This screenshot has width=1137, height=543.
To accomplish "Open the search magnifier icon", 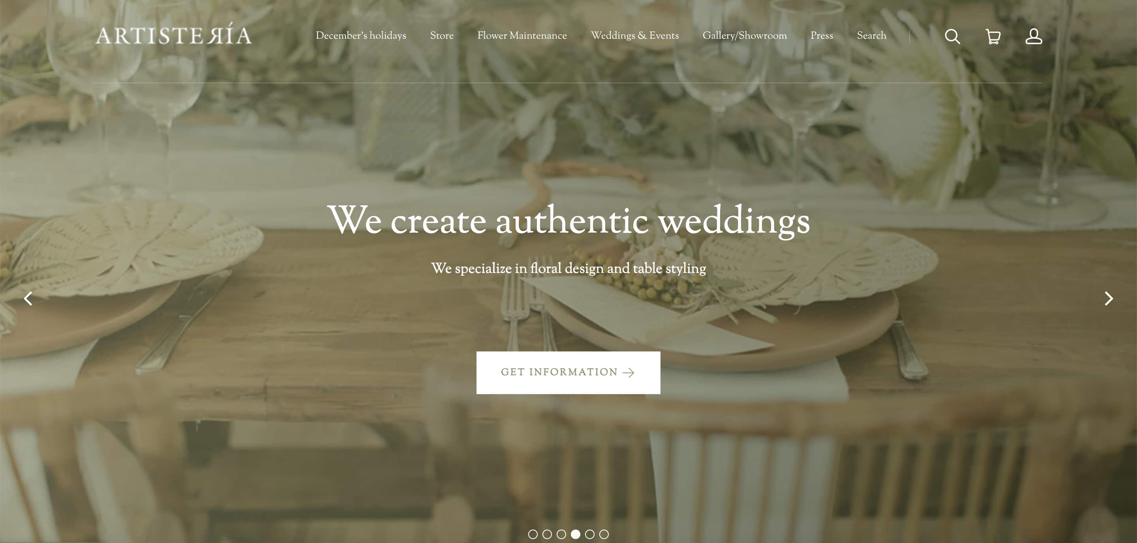I will 952,36.
